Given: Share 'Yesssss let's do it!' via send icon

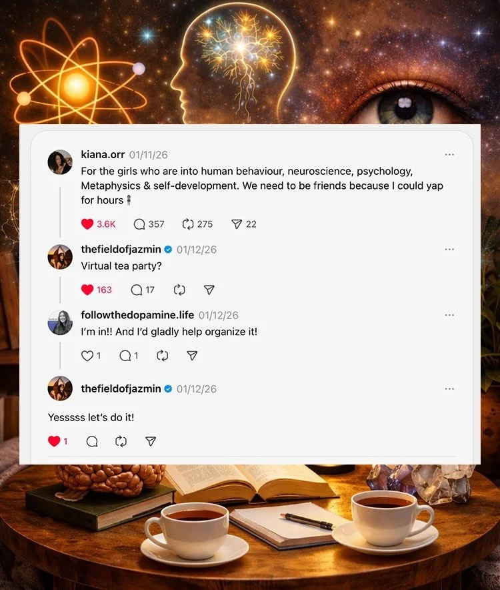Looking at the screenshot, I should [x=151, y=441].
